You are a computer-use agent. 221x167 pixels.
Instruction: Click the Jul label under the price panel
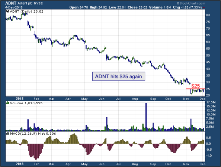(118, 99)
